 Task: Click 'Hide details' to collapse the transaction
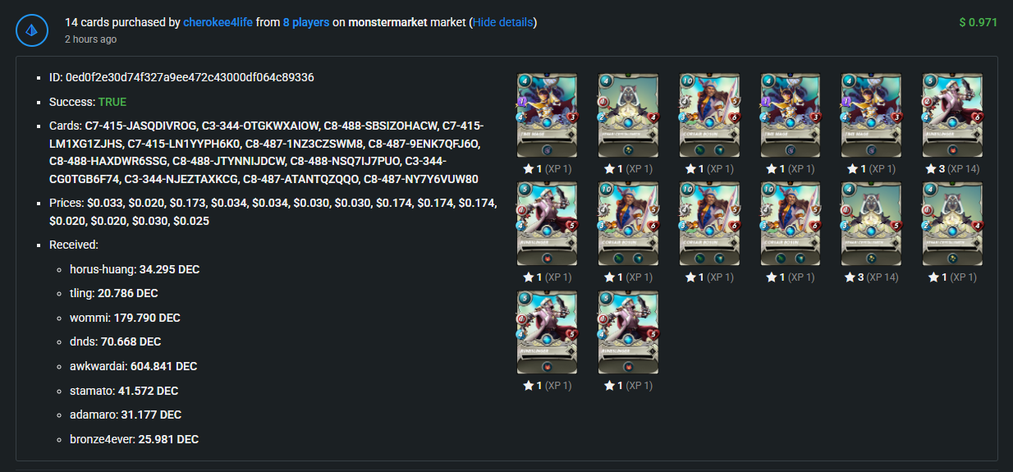[503, 22]
